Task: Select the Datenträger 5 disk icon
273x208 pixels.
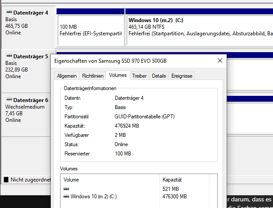Action: tap(9, 56)
